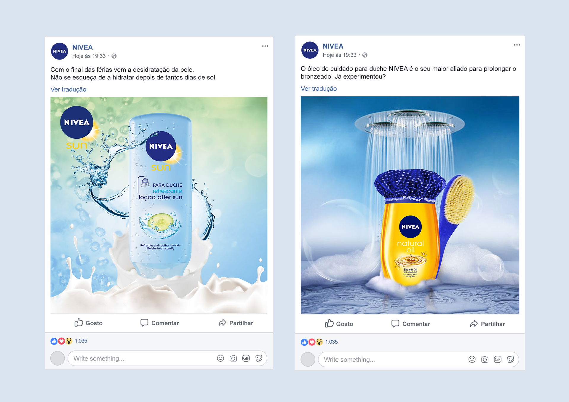Click the Write something field on left post
Viewport: 569px width, 402px height.
coord(167,358)
